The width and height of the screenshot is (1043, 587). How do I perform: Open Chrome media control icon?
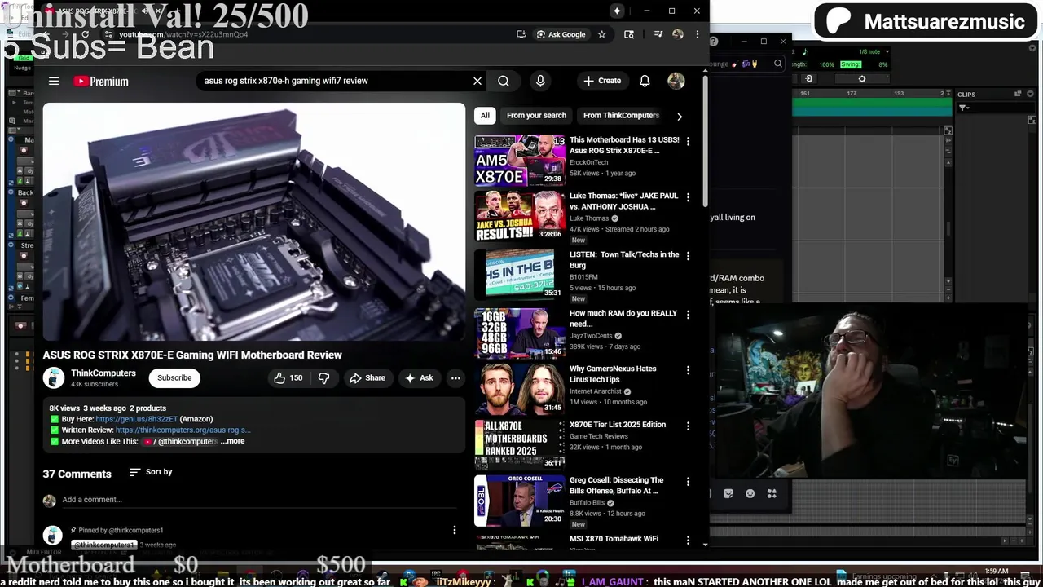tap(658, 34)
